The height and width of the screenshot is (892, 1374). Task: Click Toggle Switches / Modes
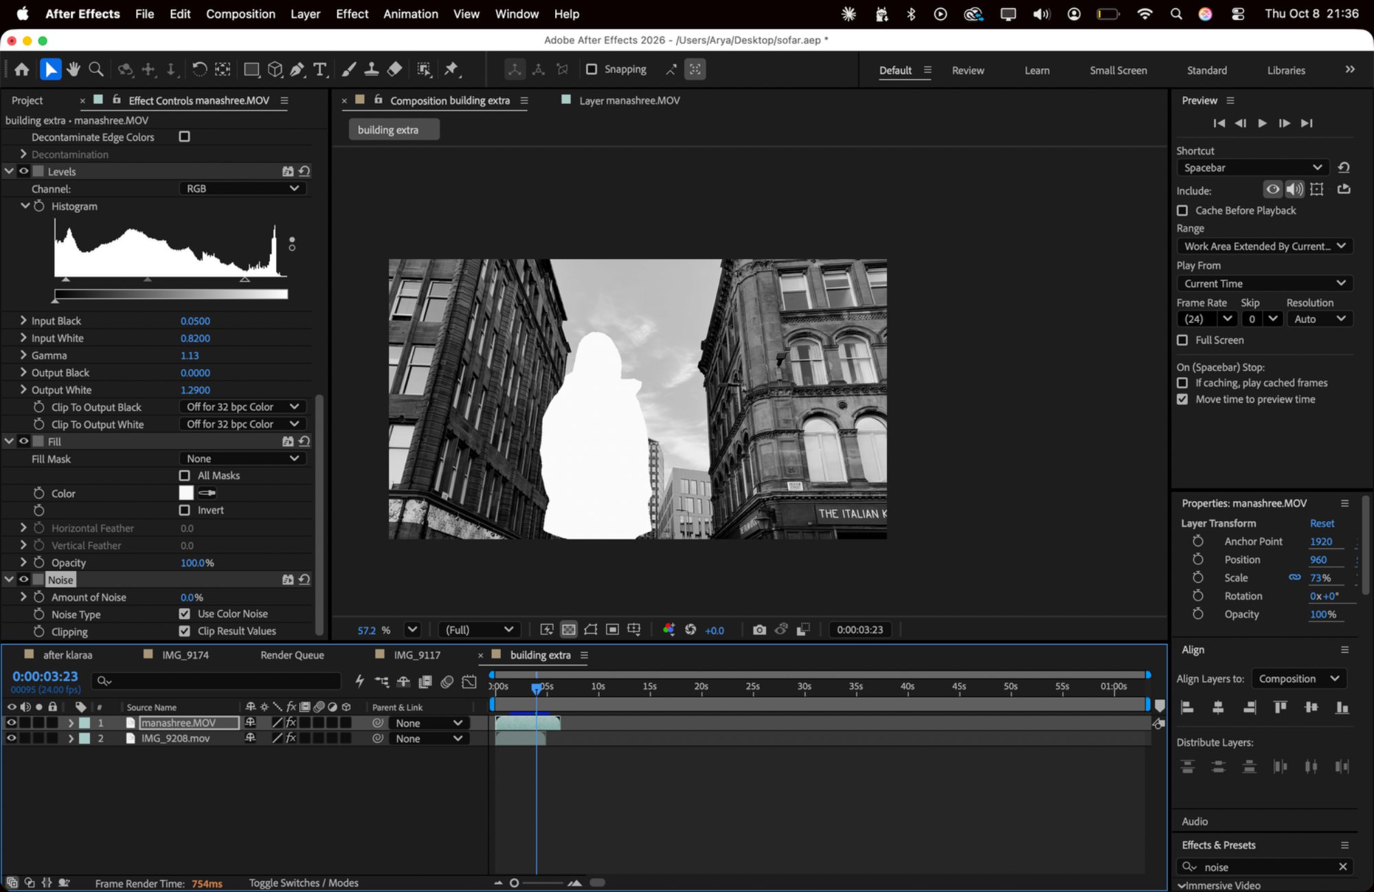[304, 883]
